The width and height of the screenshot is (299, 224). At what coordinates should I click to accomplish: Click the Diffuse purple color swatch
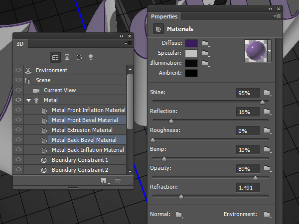191,43
